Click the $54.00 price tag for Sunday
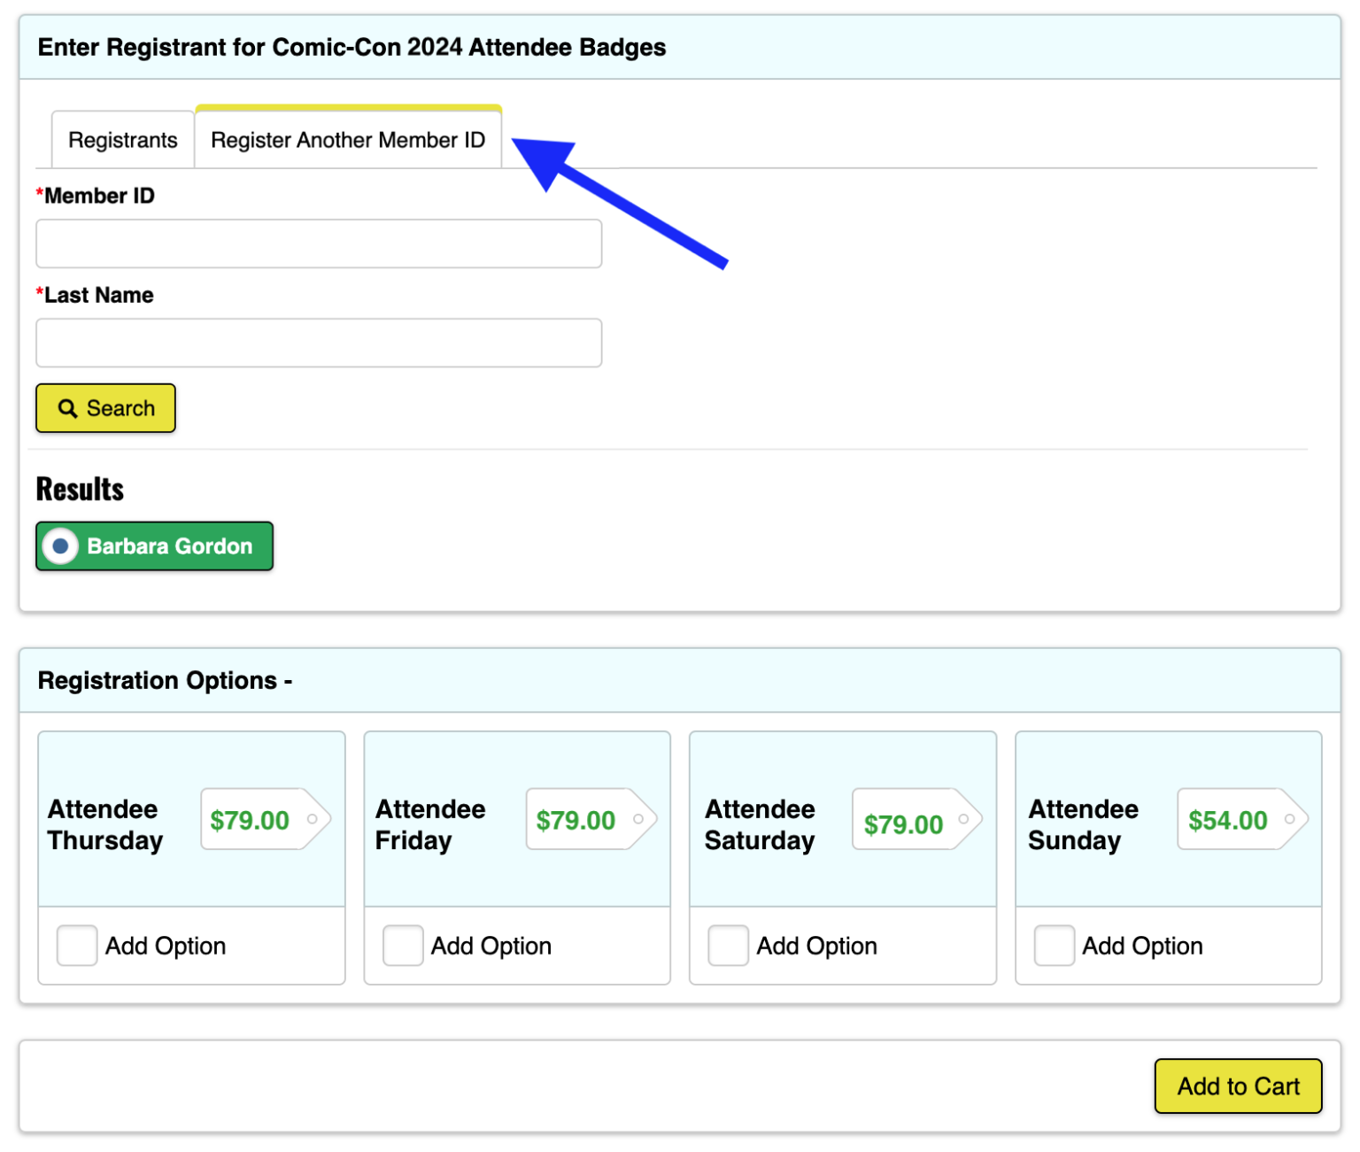The width and height of the screenshot is (1360, 1152). click(1227, 820)
